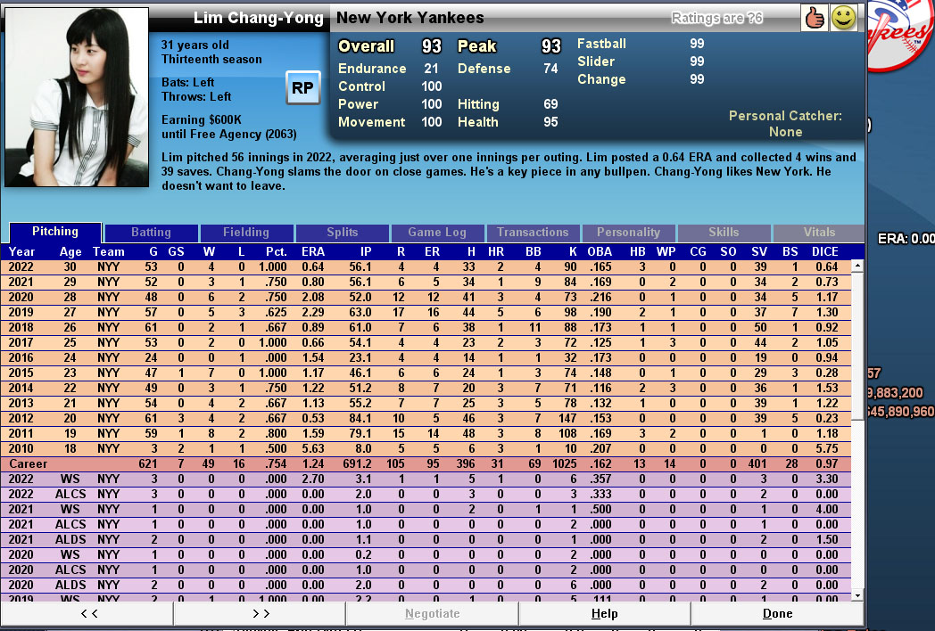This screenshot has height=631, width=935.
Task: Click the Ratings are ?6 text
Action: (x=716, y=18)
